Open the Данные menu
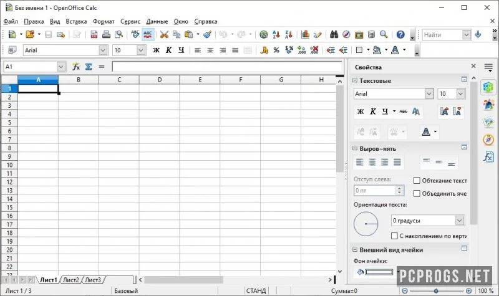499x296 pixels. tap(157, 21)
